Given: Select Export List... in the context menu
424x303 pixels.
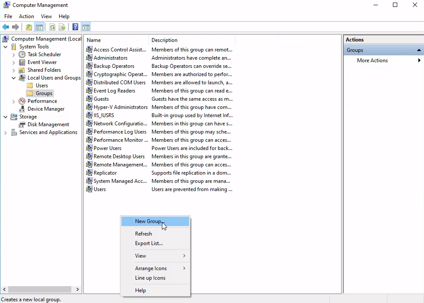Looking at the screenshot, I should click(x=149, y=243).
